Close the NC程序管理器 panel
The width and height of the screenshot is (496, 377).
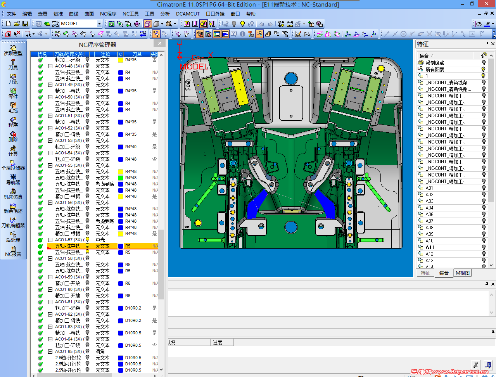tap(159, 43)
